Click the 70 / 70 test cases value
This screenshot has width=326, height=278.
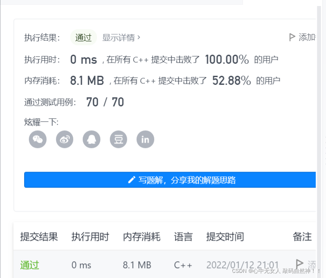click(105, 102)
